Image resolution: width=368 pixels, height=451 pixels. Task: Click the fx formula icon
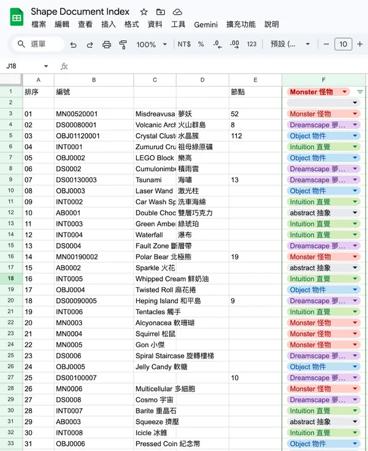[64, 66]
